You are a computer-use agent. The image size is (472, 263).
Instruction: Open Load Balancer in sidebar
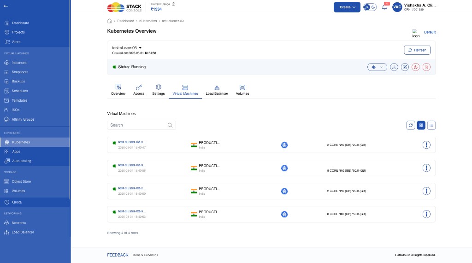23,232
